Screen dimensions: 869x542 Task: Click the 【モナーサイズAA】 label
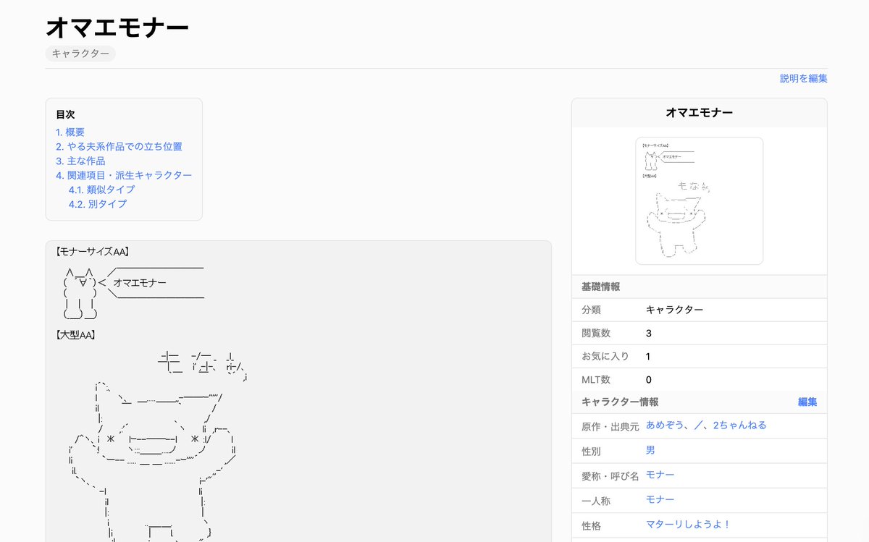(x=92, y=251)
